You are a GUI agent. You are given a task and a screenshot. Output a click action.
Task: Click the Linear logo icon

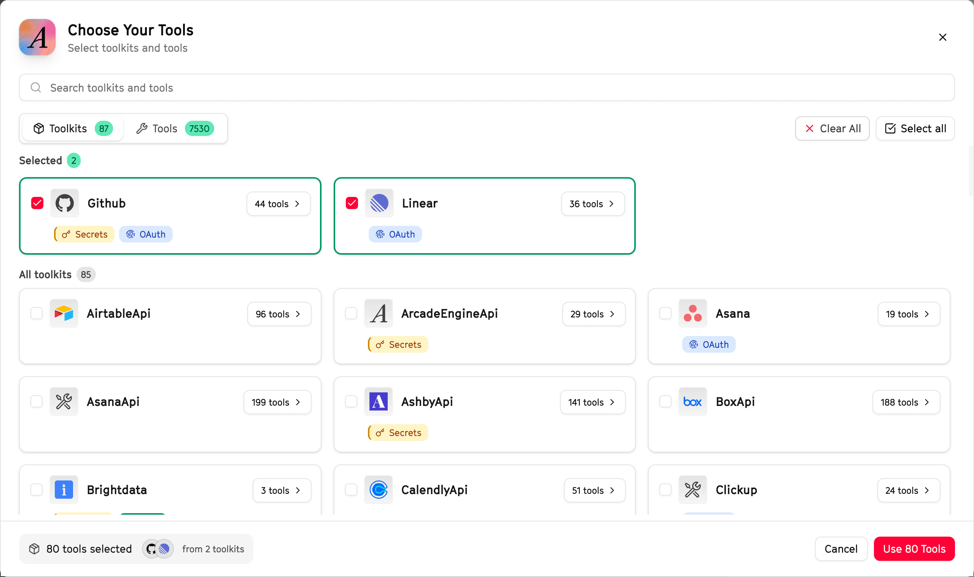[379, 203]
